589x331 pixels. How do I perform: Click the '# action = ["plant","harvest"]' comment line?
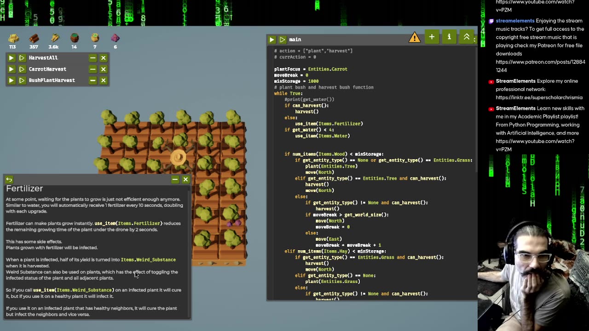coord(313,51)
